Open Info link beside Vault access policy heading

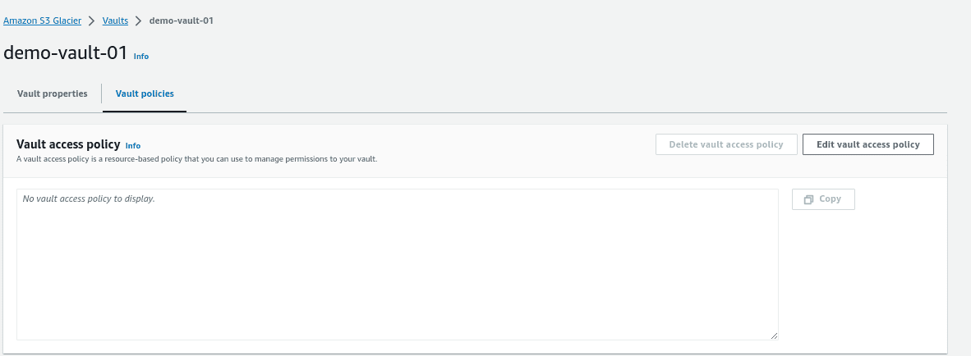133,146
